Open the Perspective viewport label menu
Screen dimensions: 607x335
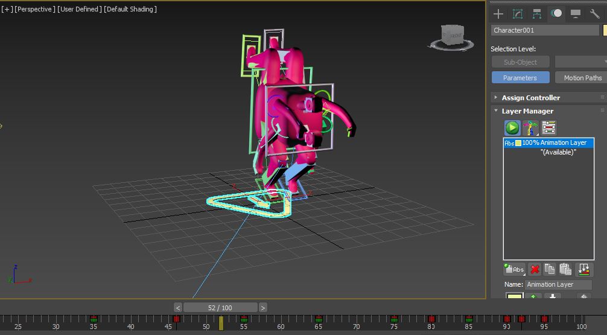point(35,9)
